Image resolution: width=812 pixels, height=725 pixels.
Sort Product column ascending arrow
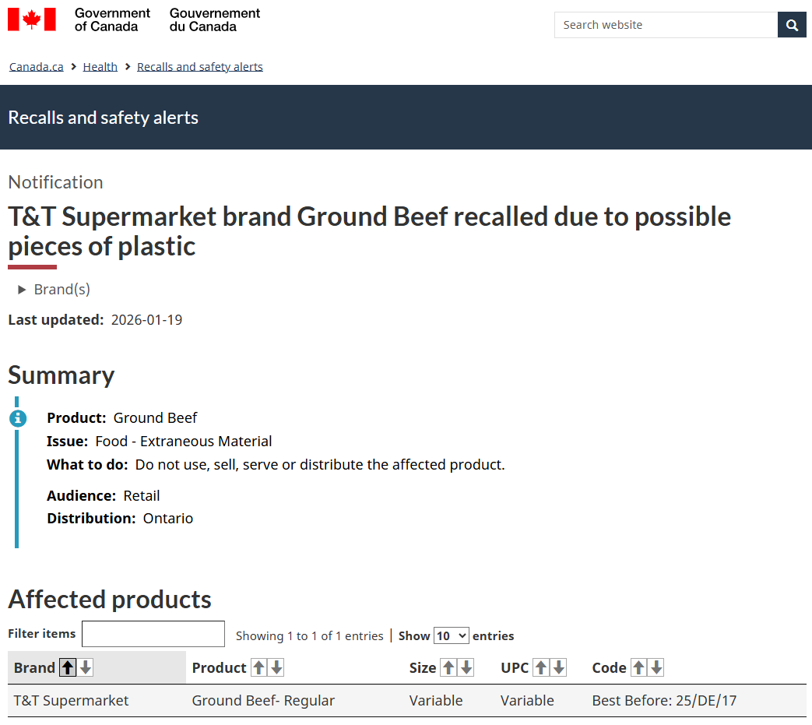(259, 667)
